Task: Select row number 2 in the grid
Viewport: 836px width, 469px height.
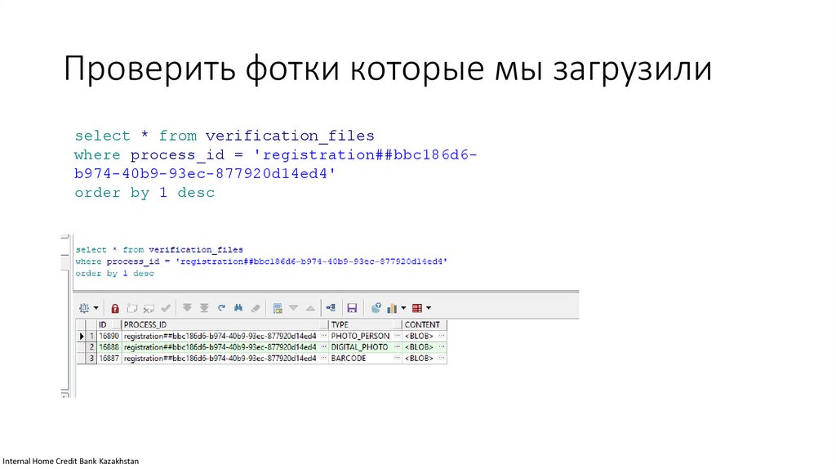Action: pos(91,347)
